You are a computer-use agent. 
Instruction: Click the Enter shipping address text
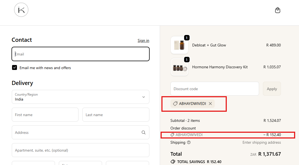coord(262,143)
